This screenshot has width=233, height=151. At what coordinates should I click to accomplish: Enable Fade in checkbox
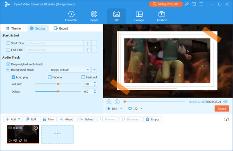pyautogui.click(x=50, y=77)
